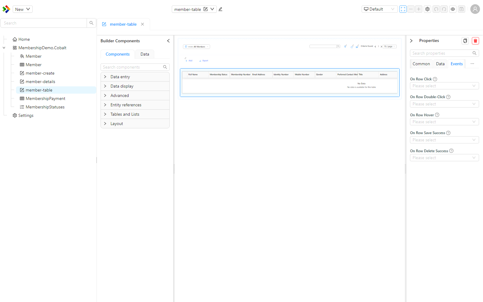Click help icon next to On Row Save Success
483x302 pixels.
[448, 133]
